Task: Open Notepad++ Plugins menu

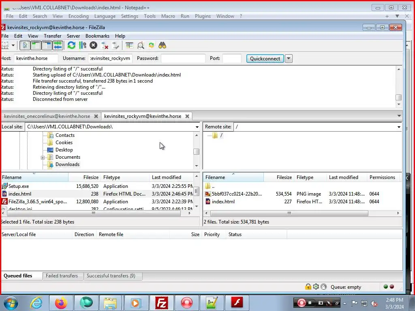Action: (203, 16)
